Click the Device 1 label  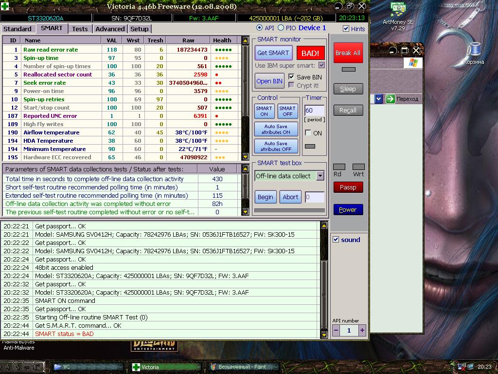tap(312, 28)
